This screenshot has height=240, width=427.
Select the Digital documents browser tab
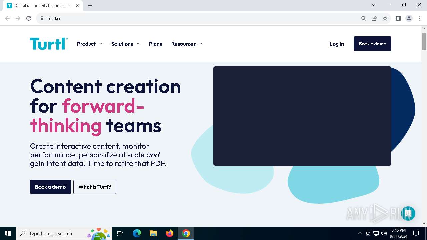[x=42, y=6]
